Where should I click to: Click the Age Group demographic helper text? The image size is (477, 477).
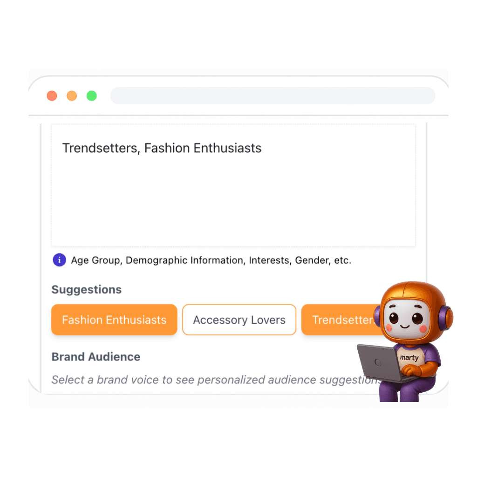(x=210, y=260)
